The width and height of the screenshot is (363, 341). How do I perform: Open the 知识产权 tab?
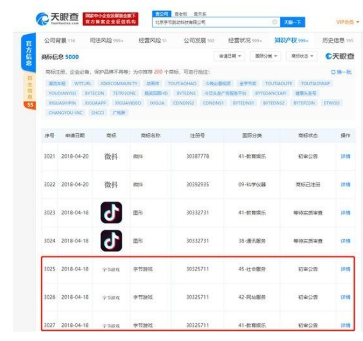click(x=291, y=40)
